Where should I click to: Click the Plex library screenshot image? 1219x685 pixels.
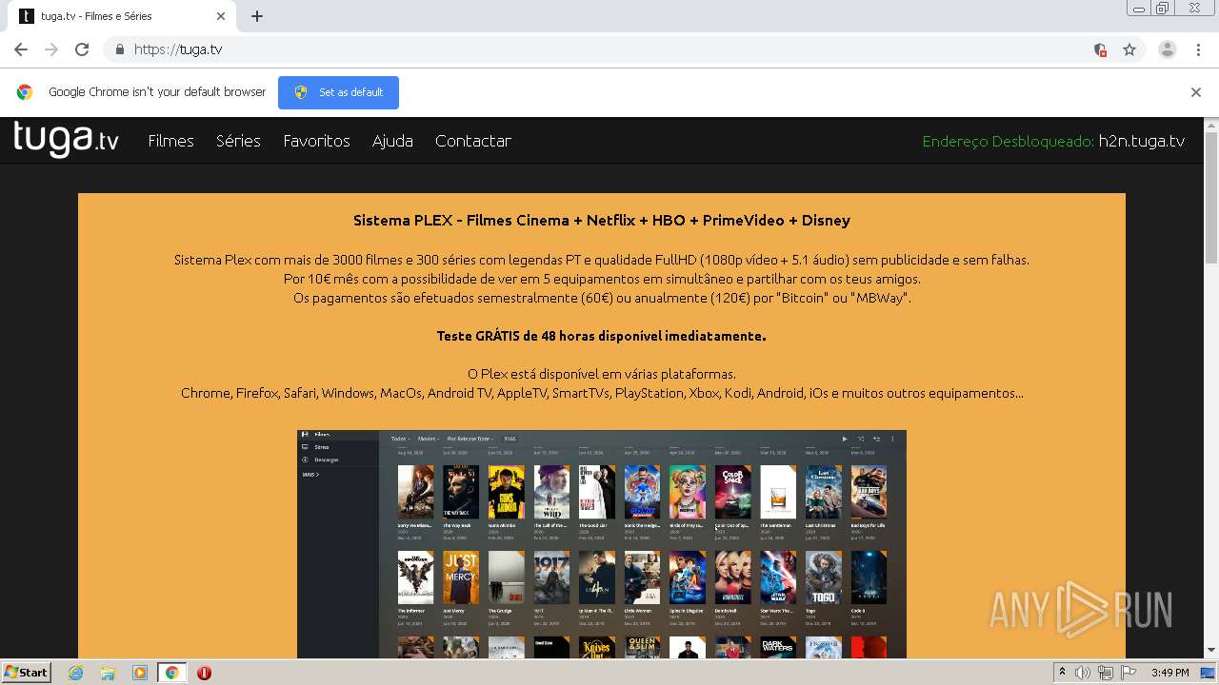(602, 544)
